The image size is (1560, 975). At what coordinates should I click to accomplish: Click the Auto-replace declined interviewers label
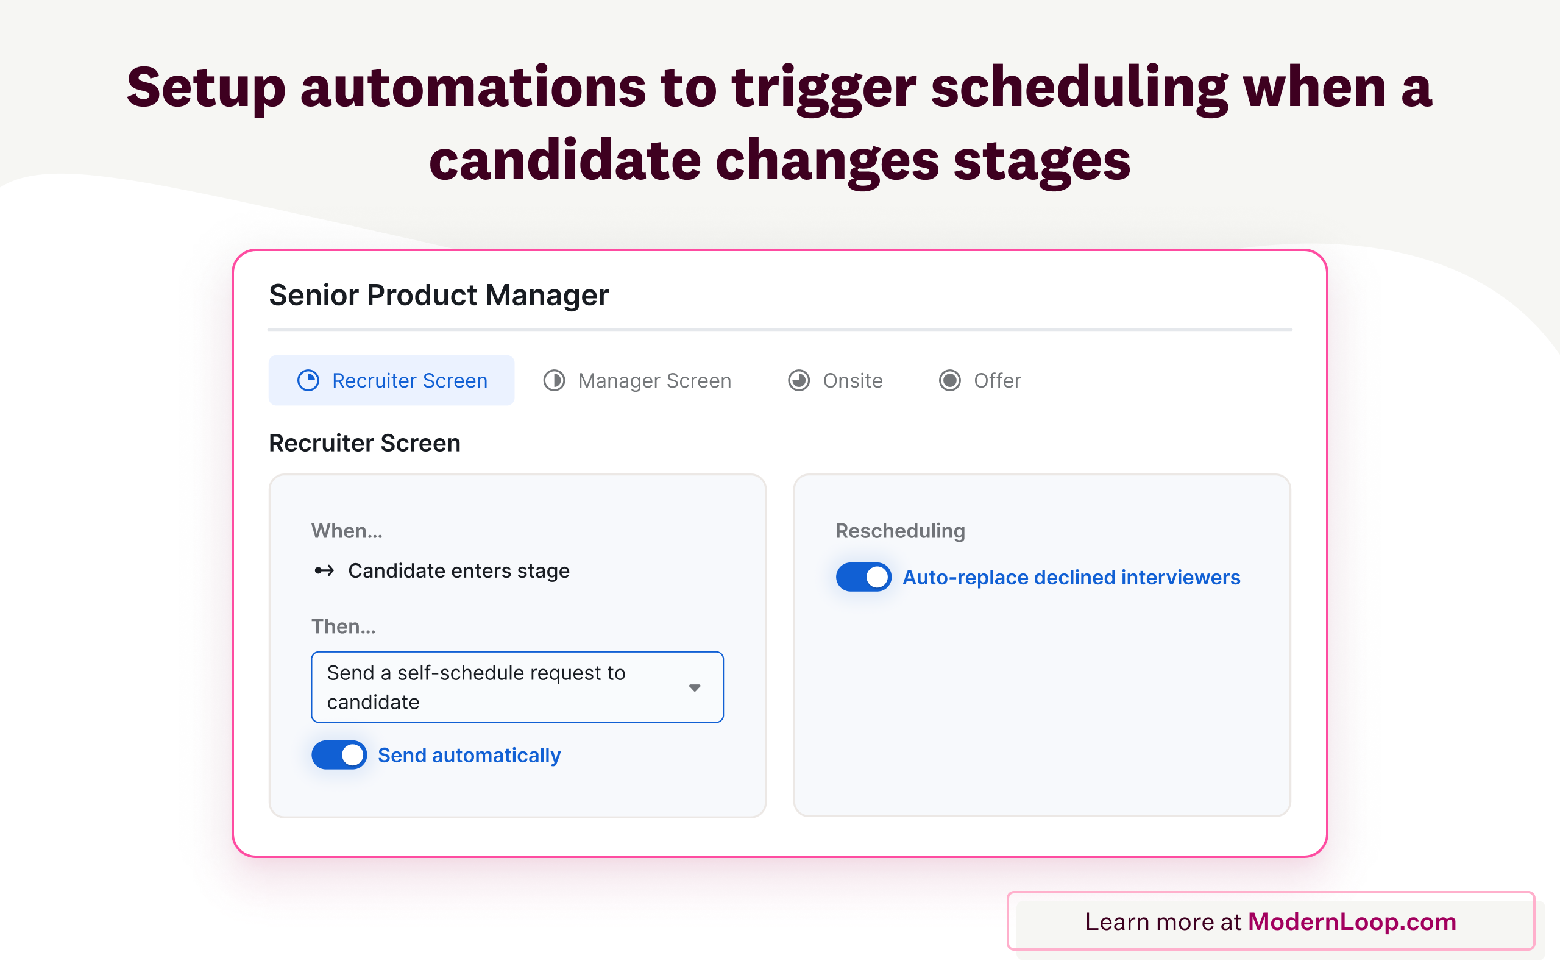(1071, 577)
